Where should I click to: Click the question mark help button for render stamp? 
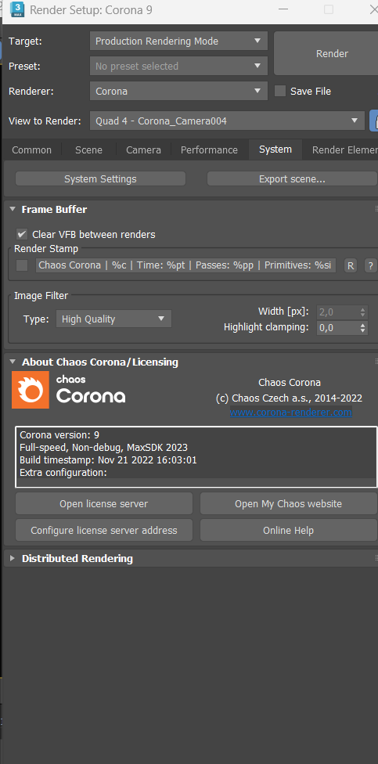(x=371, y=265)
